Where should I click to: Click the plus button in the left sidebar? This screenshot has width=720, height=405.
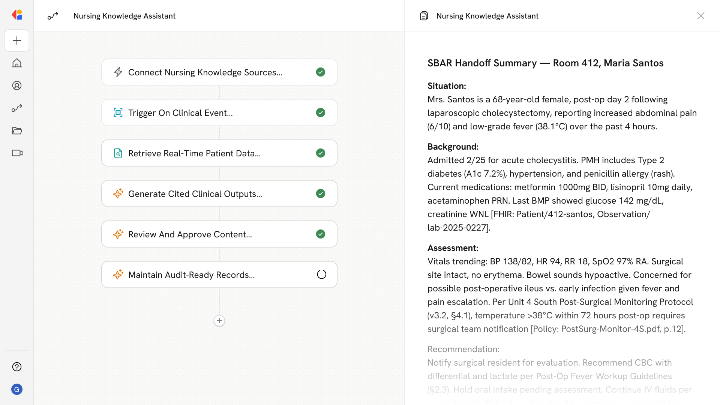pos(17,40)
